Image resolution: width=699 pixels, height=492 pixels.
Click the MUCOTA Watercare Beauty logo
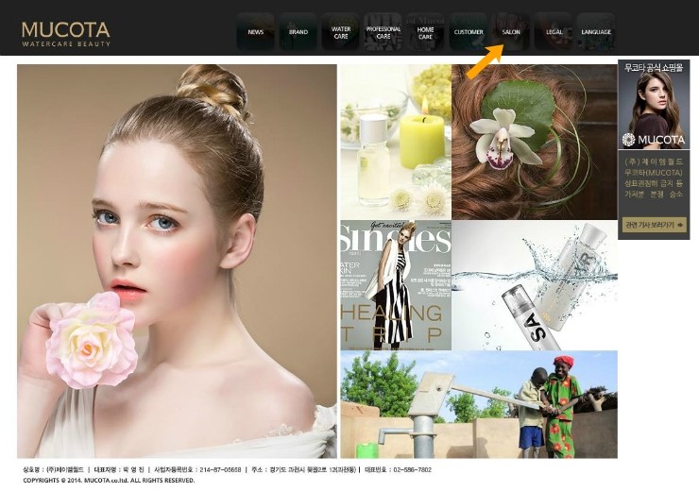pyautogui.click(x=66, y=34)
